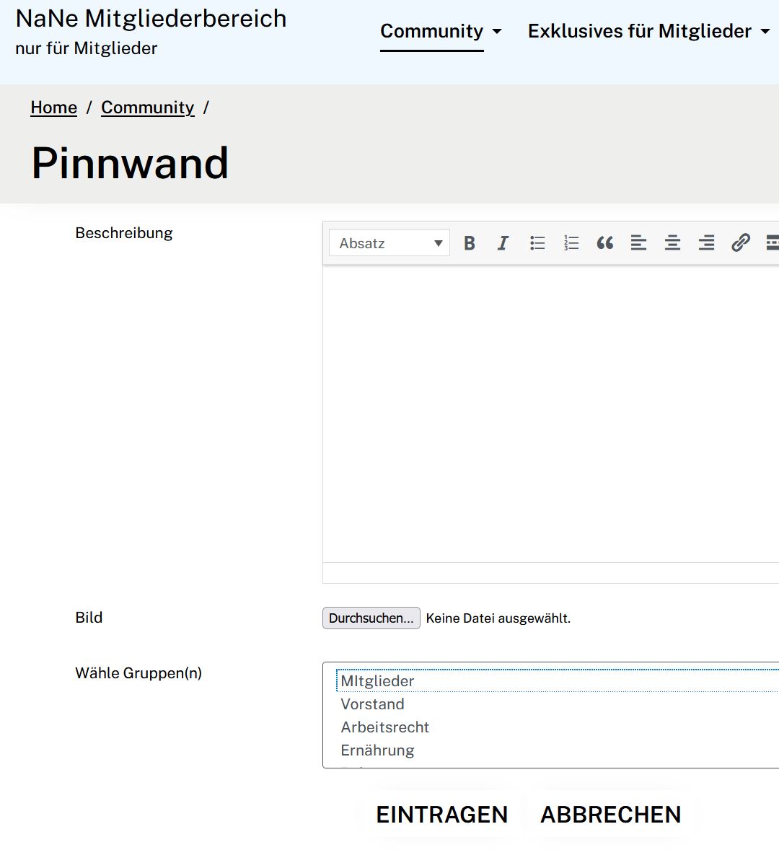Screen dimensions: 779x850
Task: Toggle bold formatting in the editor
Action: point(469,242)
